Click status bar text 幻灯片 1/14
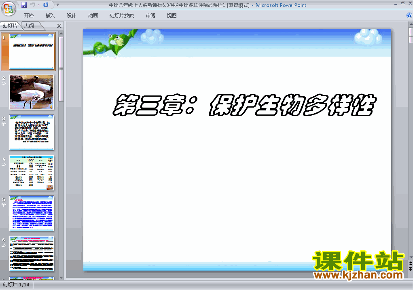This screenshot has height=290, width=413. [16, 285]
